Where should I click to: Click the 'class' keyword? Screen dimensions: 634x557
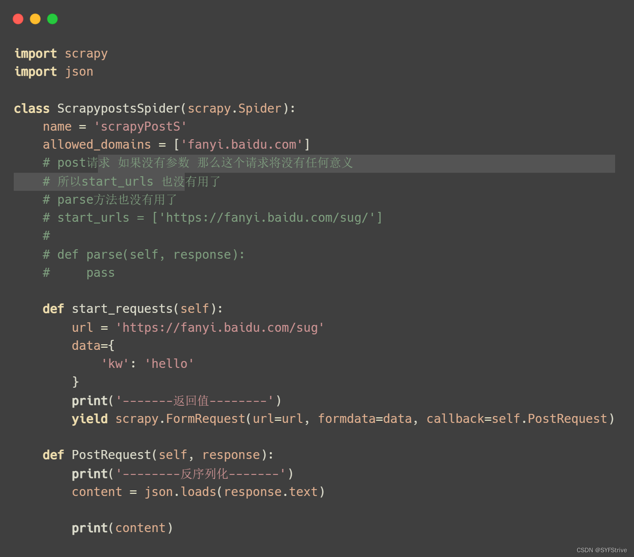(x=32, y=108)
